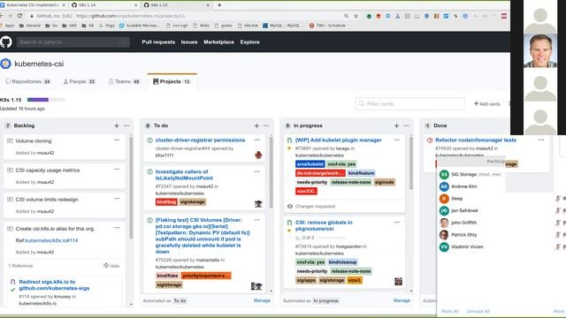Open Refactor nodeinfomanager tests link

(476, 140)
